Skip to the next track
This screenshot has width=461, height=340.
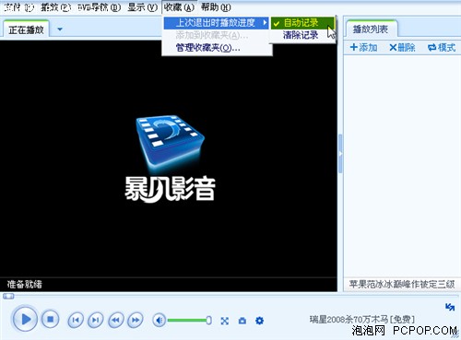[x=96, y=320]
